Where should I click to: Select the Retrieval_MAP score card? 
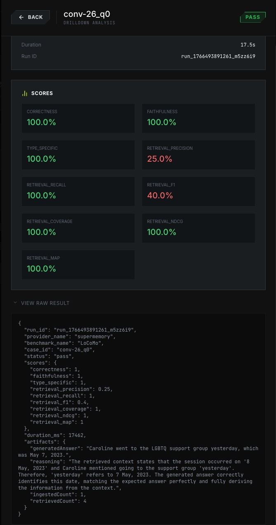78,265
